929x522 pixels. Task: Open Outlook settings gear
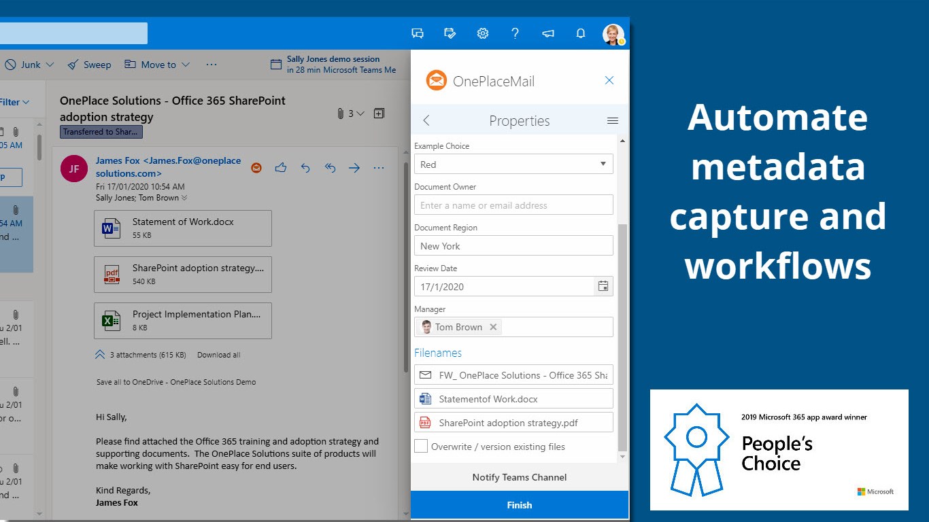[x=483, y=33]
